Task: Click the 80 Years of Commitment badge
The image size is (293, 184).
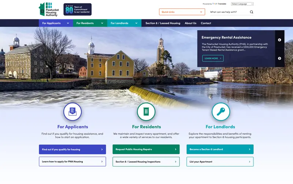Action: click(x=78, y=9)
